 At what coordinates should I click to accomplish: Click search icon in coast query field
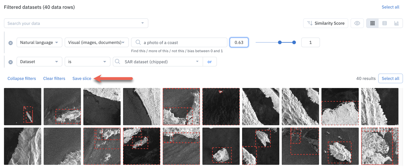click(x=138, y=42)
